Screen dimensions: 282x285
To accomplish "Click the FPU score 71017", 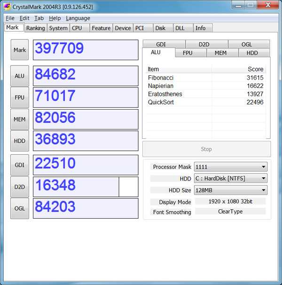I will coord(86,97).
